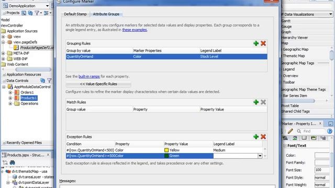The image size is (335, 188).
Task: Close the Products.jspx Structure tab
Action: click(x=48, y=155)
